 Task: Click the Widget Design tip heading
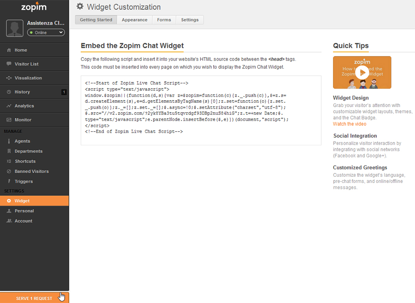pos(351,98)
